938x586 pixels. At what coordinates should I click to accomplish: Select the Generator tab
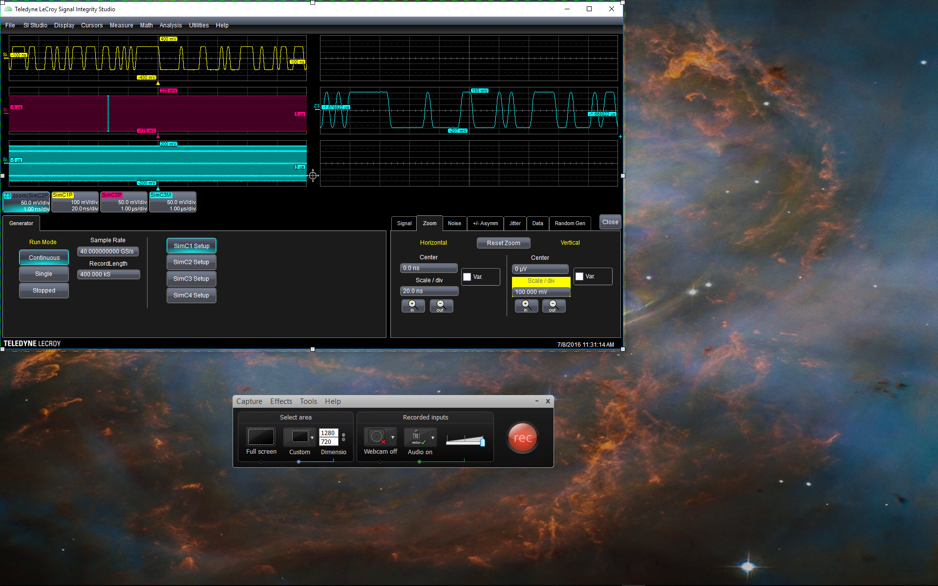coord(21,223)
